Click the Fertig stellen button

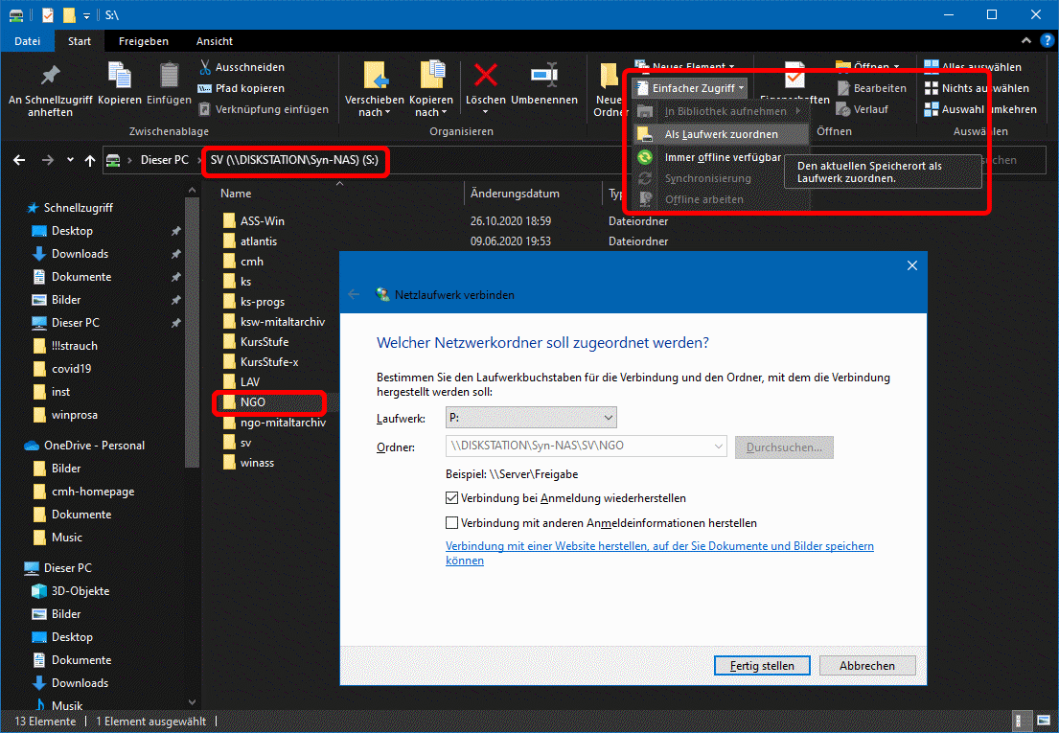[x=762, y=665]
